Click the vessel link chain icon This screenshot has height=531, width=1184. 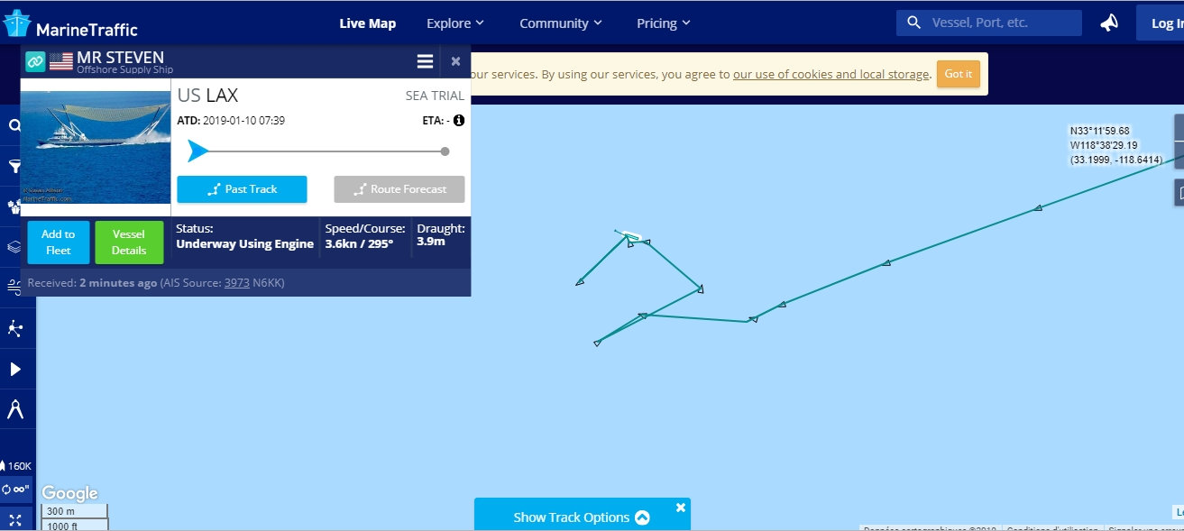tap(35, 61)
